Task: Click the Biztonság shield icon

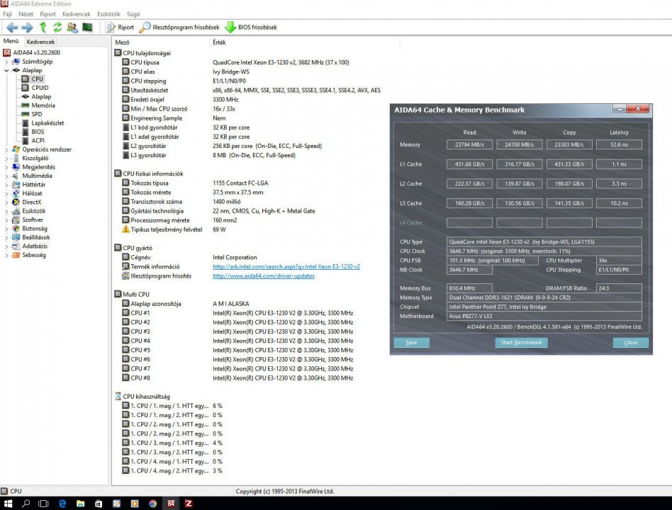Action: click(x=16, y=229)
